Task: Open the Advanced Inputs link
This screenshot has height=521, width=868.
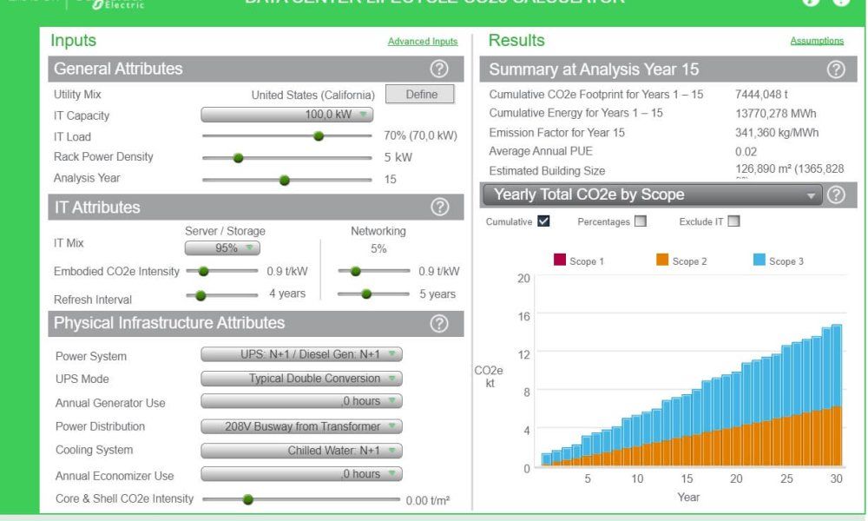Action: tap(423, 41)
